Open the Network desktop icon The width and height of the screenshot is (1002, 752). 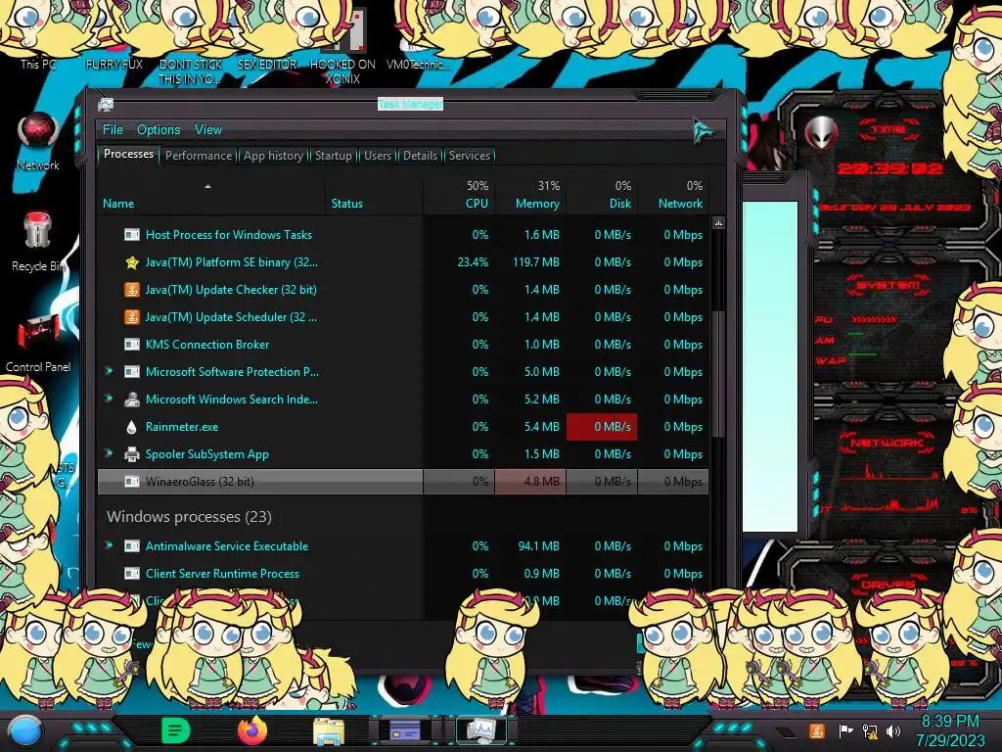coord(38,132)
